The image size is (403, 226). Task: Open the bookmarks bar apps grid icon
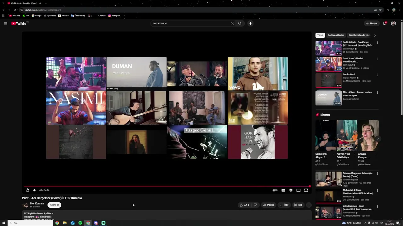pos(3,16)
